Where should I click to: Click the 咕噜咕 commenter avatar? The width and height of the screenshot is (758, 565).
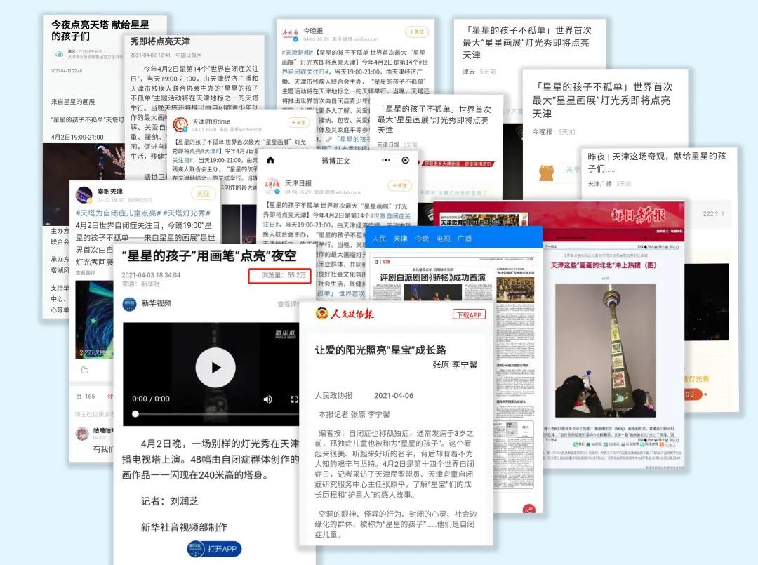pyautogui.click(x=82, y=433)
